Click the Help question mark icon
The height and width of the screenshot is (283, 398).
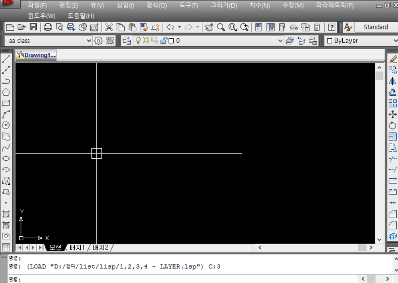[331, 27]
